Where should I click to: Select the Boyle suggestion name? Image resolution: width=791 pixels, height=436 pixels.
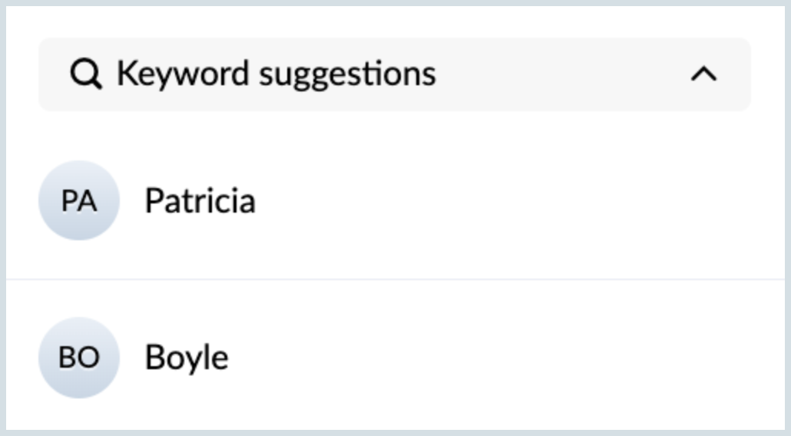coord(187,358)
